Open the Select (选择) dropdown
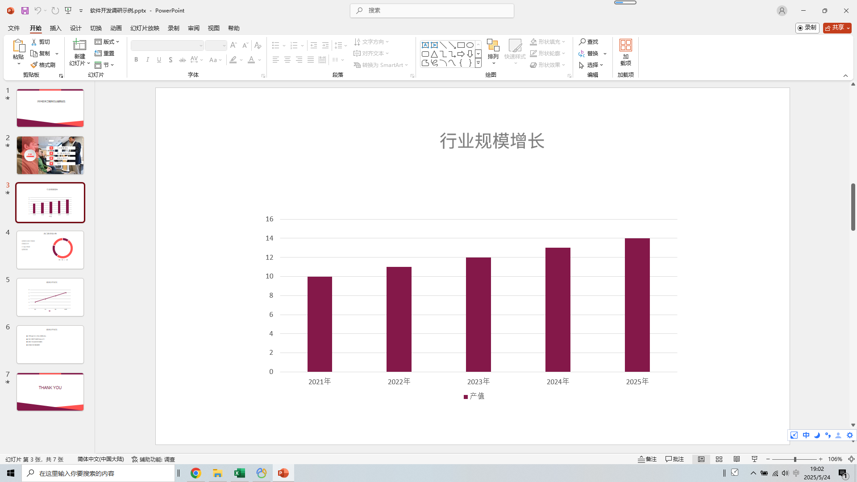This screenshot has width=857, height=482. [x=592, y=65]
